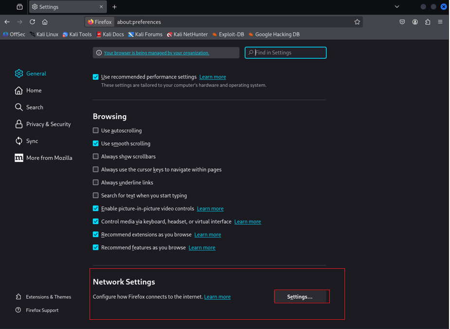This screenshot has height=329, width=450.
Task: Open Learn more for recommend features
Action: pos(202,248)
